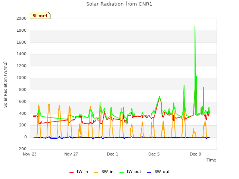This screenshot has width=239, height=179.
Task: Toggle the SW_in legend entry
Action: click(x=104, y=172)
